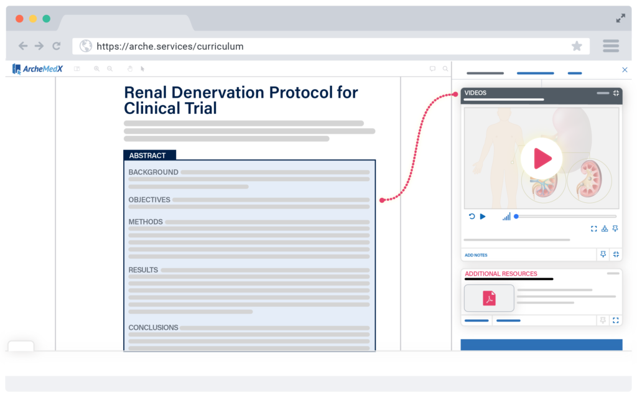Zoom in the document

(x=96, y=68)
